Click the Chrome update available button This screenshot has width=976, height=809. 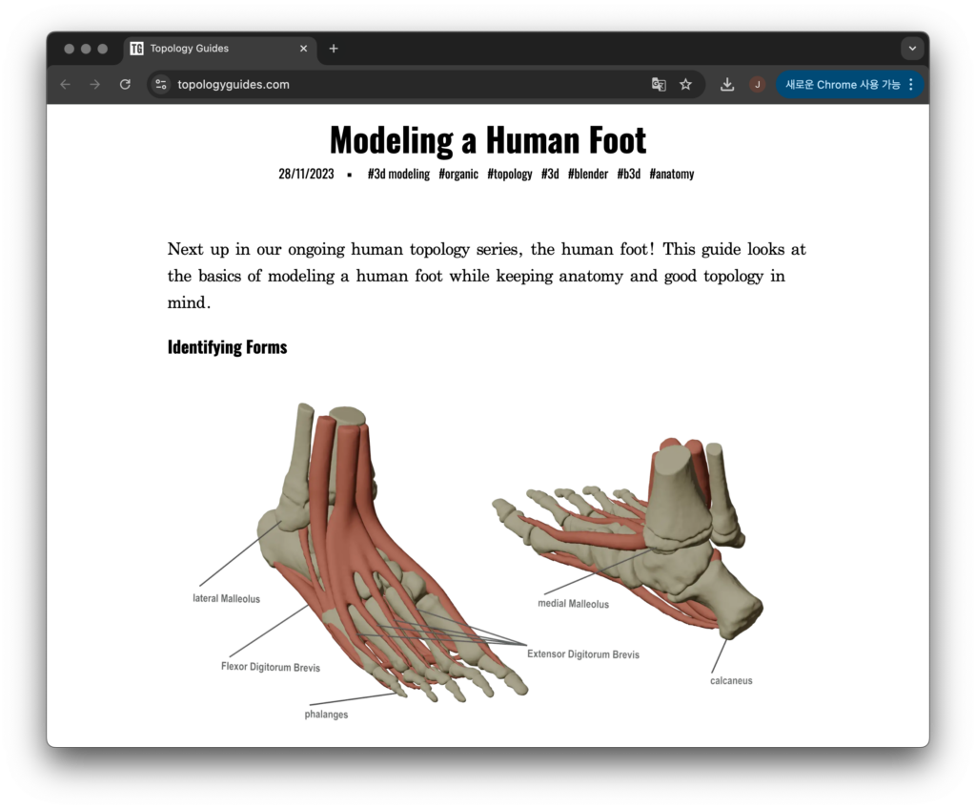point(842,85)
